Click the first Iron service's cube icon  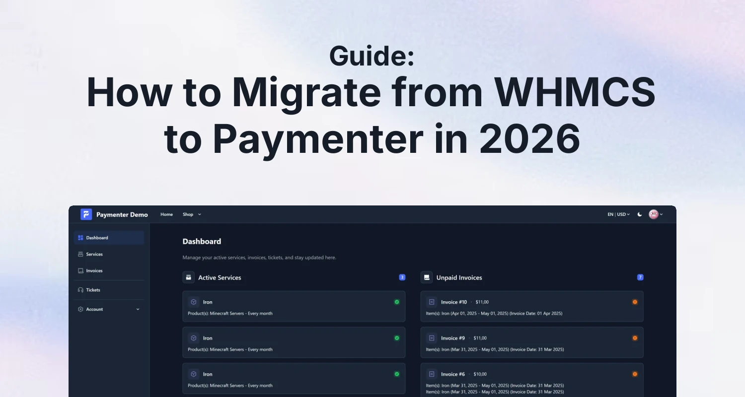pyautogui.click(x=194, y=302)
